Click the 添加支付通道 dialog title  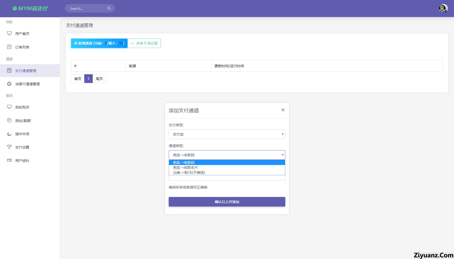tap(184, 110)
